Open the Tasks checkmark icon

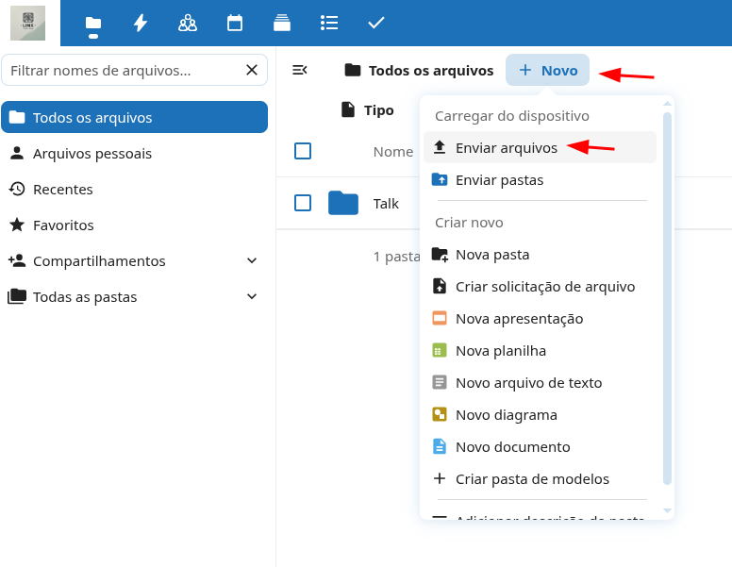point(375,23)
